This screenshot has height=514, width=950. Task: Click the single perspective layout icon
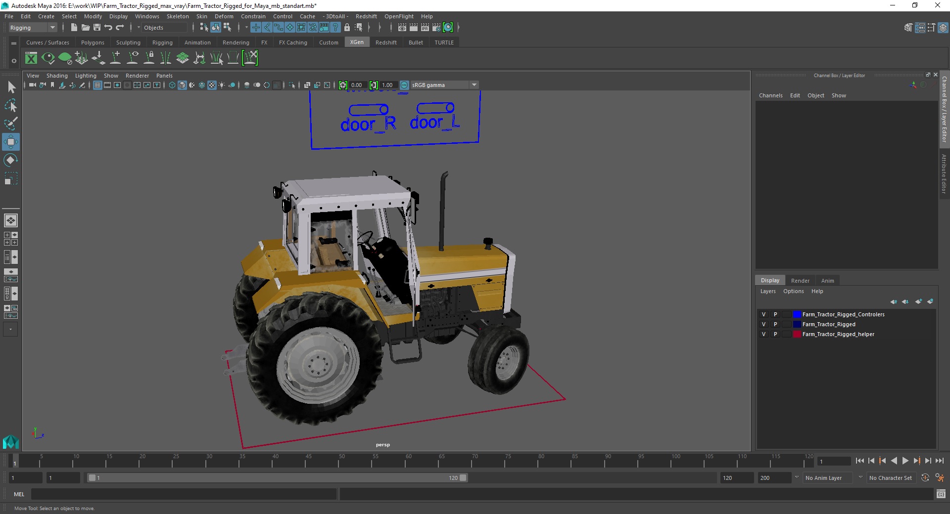[x=10, y=220]
